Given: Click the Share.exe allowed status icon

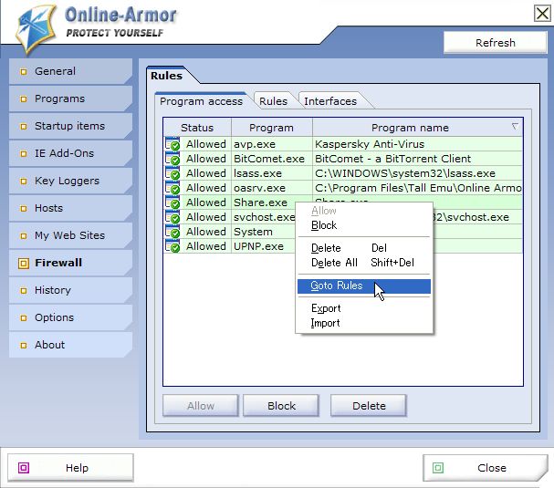Looking at the screenshot, I should 172,202.
